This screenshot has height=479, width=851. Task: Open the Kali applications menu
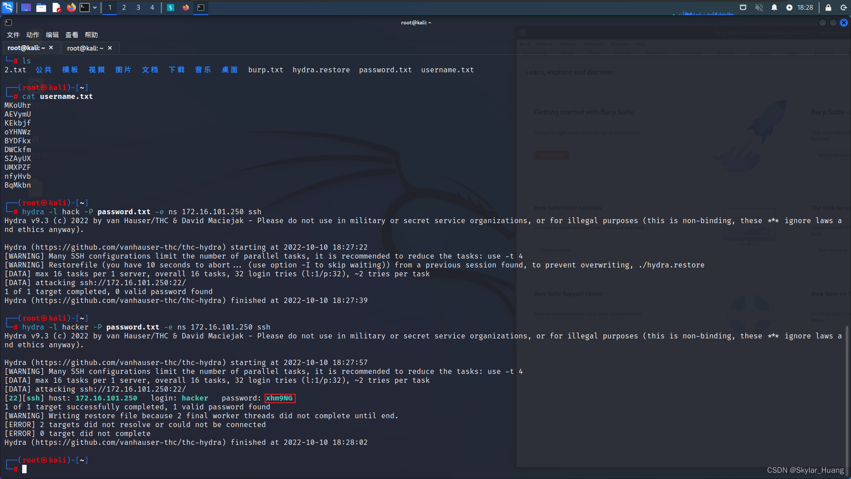point(8,7)
